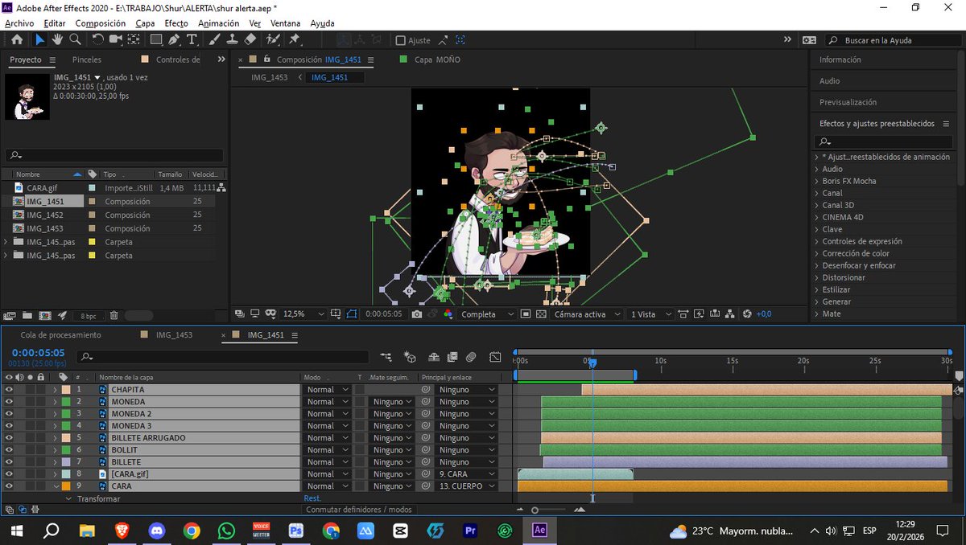Click the Rest. transform reset link

[x=312, y=499]
